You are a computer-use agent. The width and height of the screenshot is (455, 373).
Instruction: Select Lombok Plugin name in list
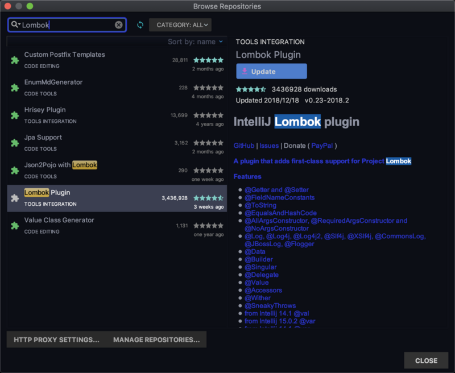pyautogui.click(x=47, y=192)
